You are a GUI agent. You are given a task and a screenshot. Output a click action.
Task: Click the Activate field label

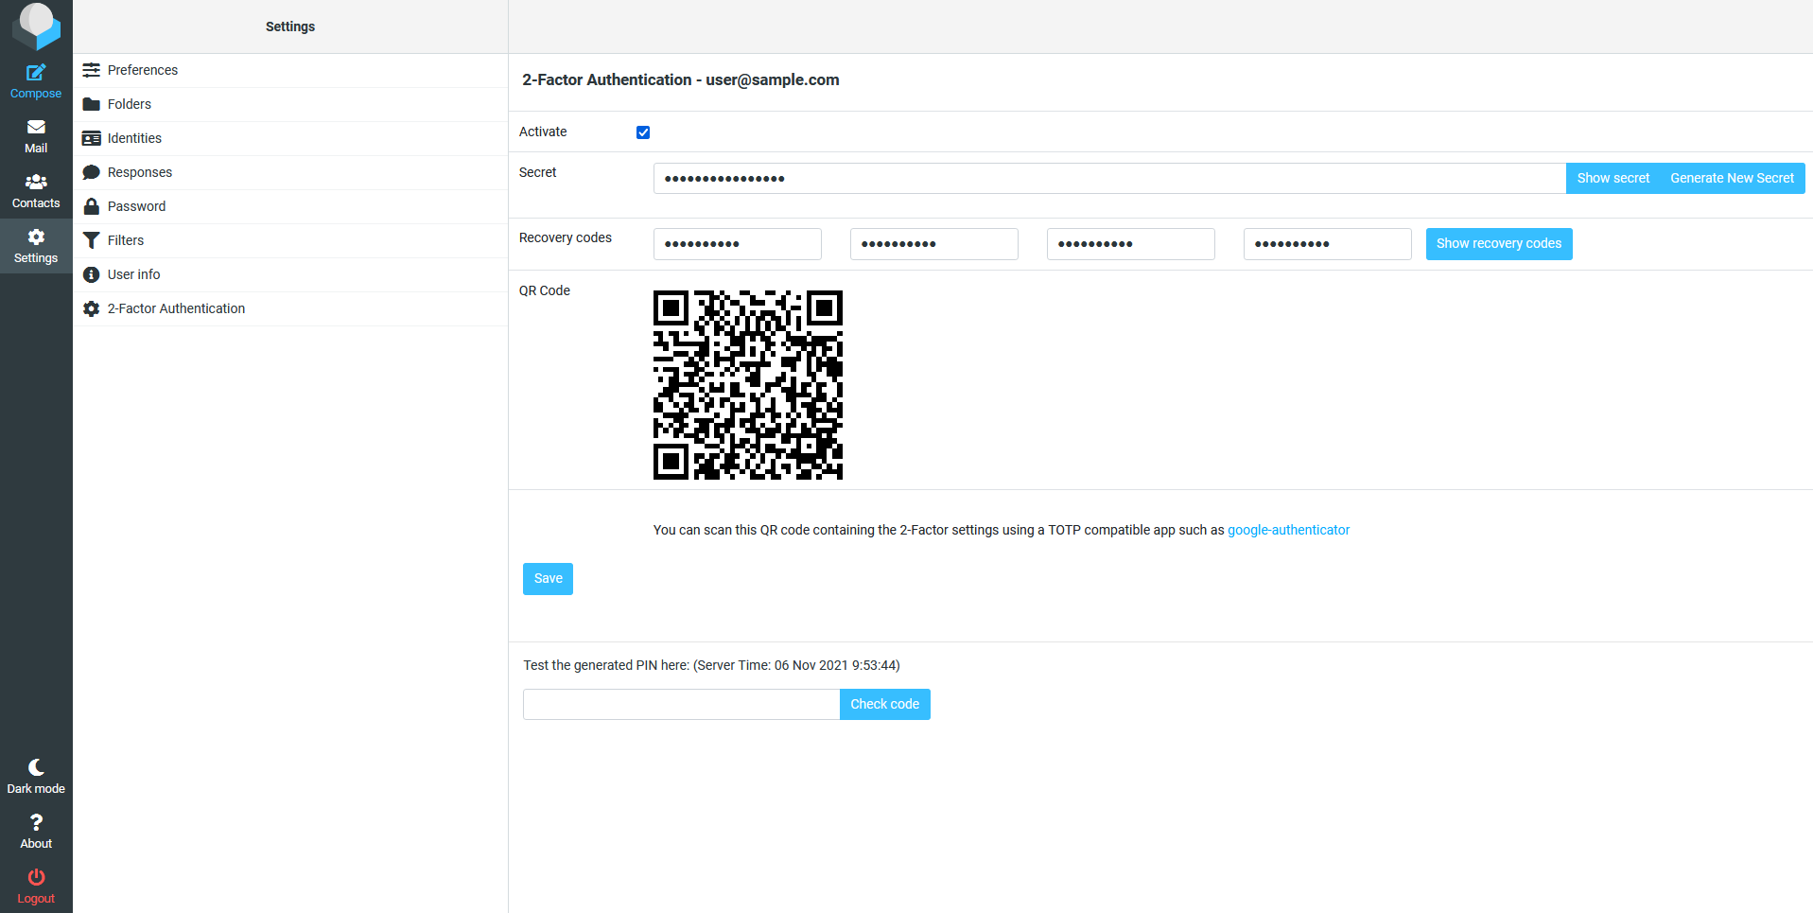(543, 132)
